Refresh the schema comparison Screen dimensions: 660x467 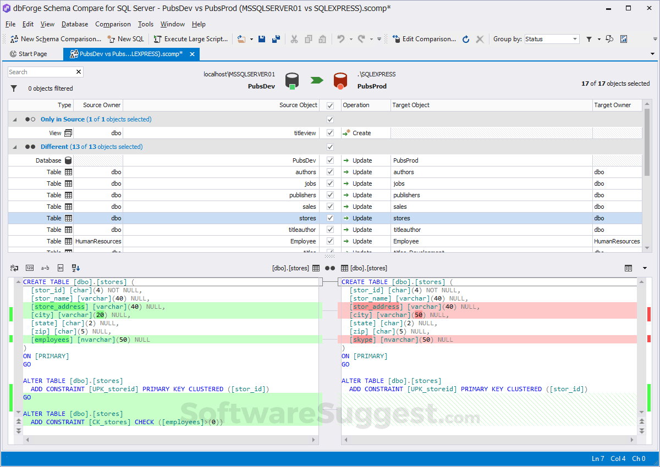(x=465, y=39)
